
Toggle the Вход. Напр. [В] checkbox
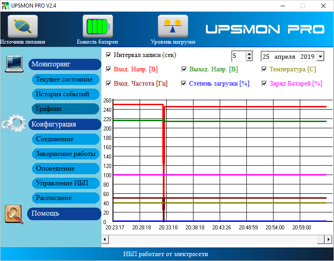click(x=109, y=69)
